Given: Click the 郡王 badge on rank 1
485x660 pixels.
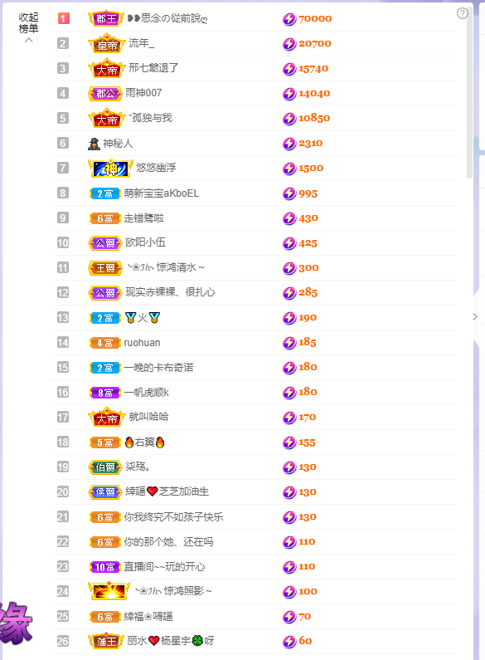Looking at the screenshot, I should (106, 18).
